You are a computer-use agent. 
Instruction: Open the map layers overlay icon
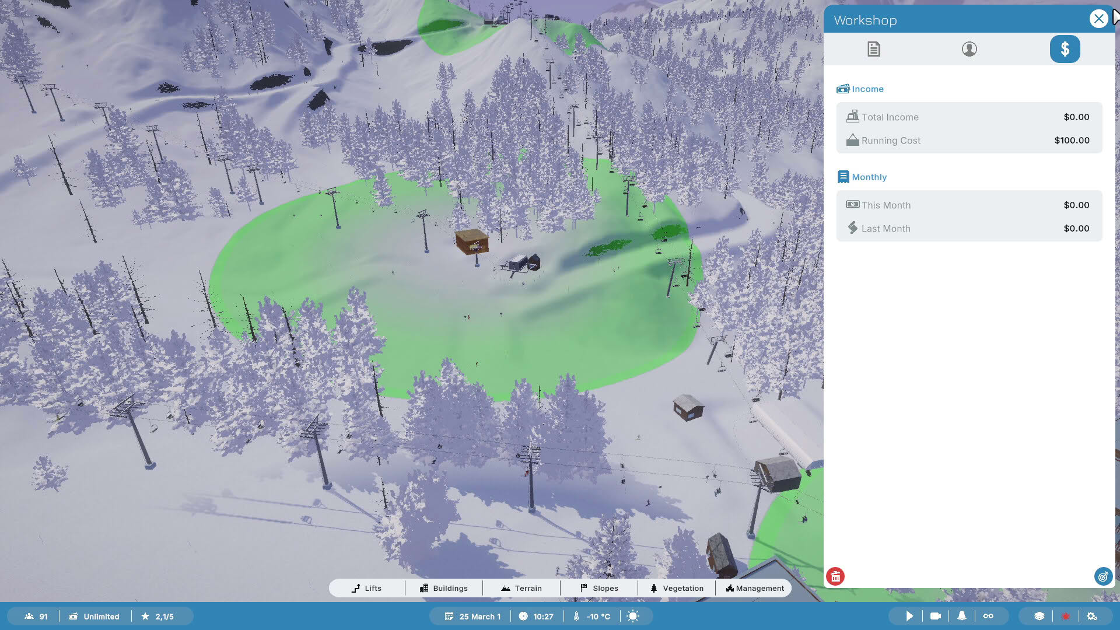pos(1039,616)
